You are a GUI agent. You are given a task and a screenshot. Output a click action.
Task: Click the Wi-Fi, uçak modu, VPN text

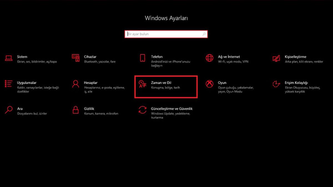pyautogui.click(x=233, y=61)
